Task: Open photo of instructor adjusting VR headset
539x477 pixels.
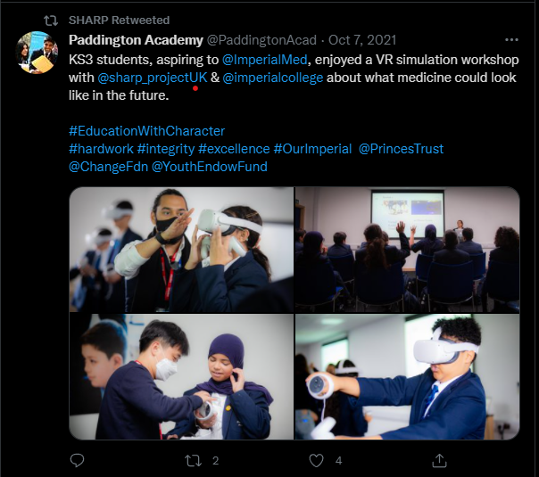Action: point(181,250)
